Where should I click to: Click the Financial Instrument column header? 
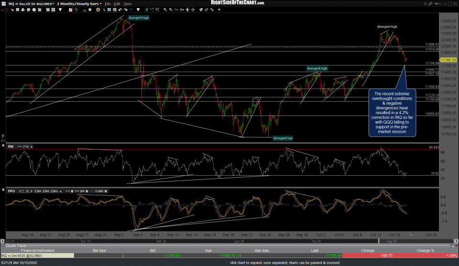point(37,251)
